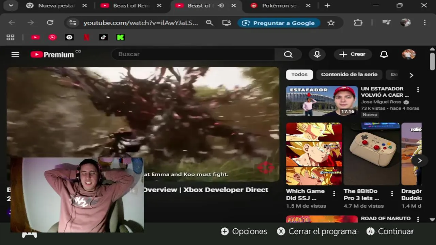Open options for Which Game Did SSJ Short
Viewport: 436px width, 245px height.
334,194
